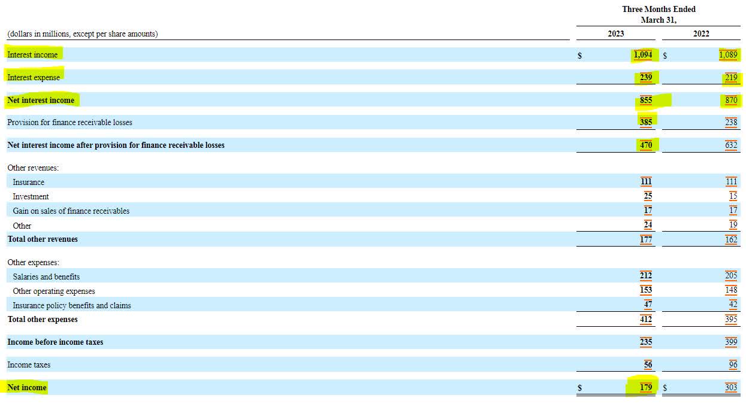
Task: Select the 2023 total other revenues value 177
Action: (x=646, y=239)
